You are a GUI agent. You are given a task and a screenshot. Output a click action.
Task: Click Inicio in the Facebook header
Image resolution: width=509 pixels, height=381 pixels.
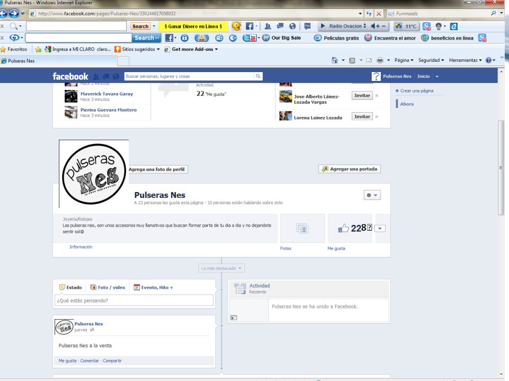423,76
